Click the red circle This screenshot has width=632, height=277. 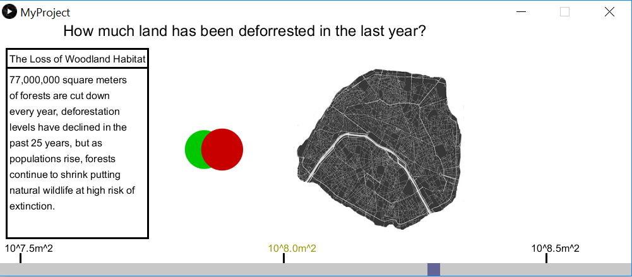coord(222,150)
